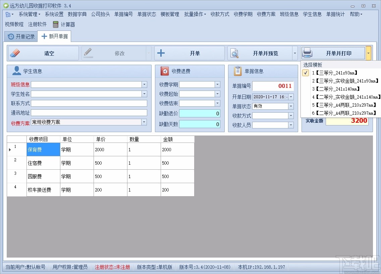
Task: Open the 系统管理 menu
Action: [x=30, y=14]
